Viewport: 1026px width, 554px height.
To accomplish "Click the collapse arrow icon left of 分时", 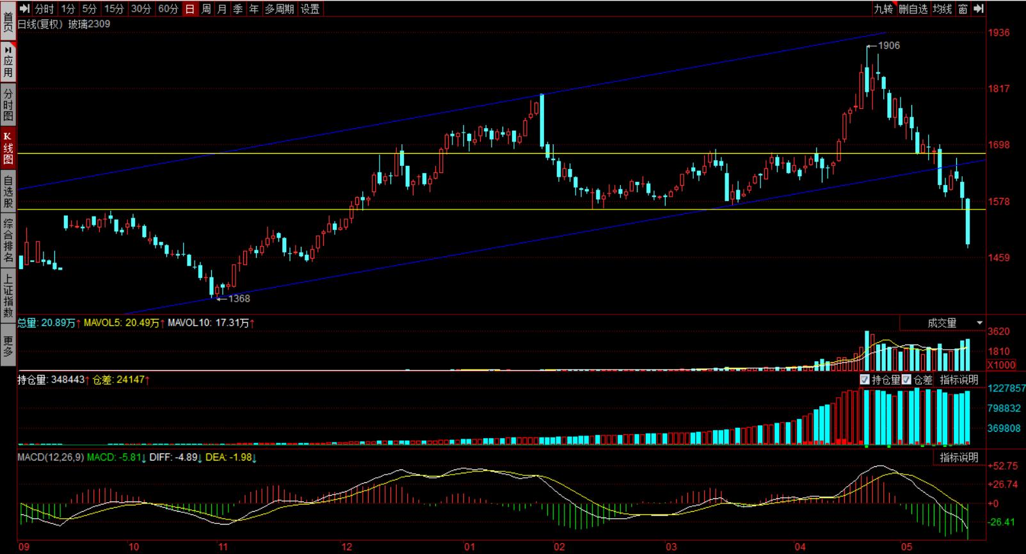I will (x=25, y=9).
